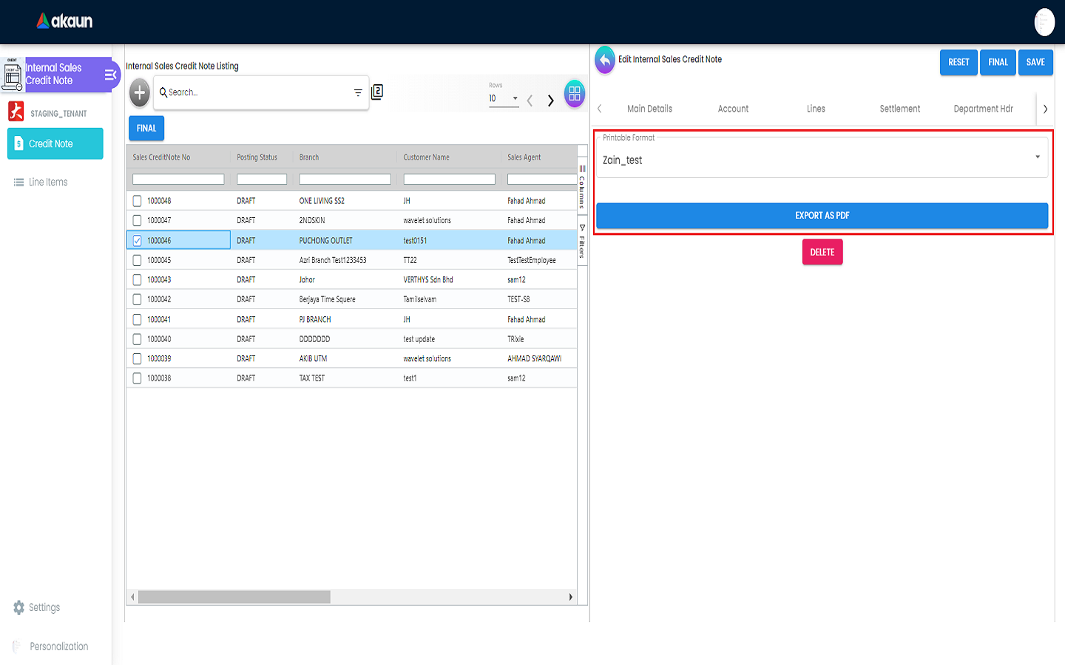1065x665 pixels.
Task: Click the back arrow beside Edit Internal Sales Credit Note
Action: 605,61
